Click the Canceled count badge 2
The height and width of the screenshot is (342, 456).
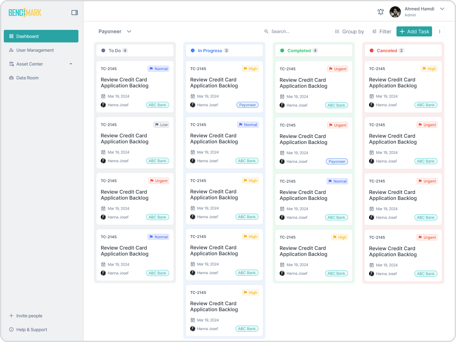(x=401, y=51)
